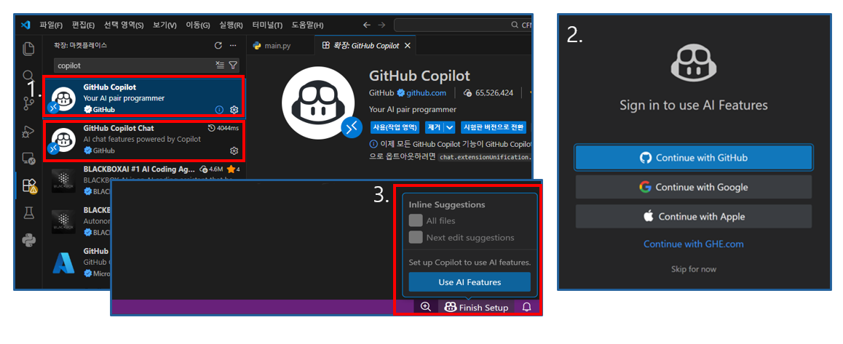Enable Next edit suggestions checkbox

click(x=416, y=237)
